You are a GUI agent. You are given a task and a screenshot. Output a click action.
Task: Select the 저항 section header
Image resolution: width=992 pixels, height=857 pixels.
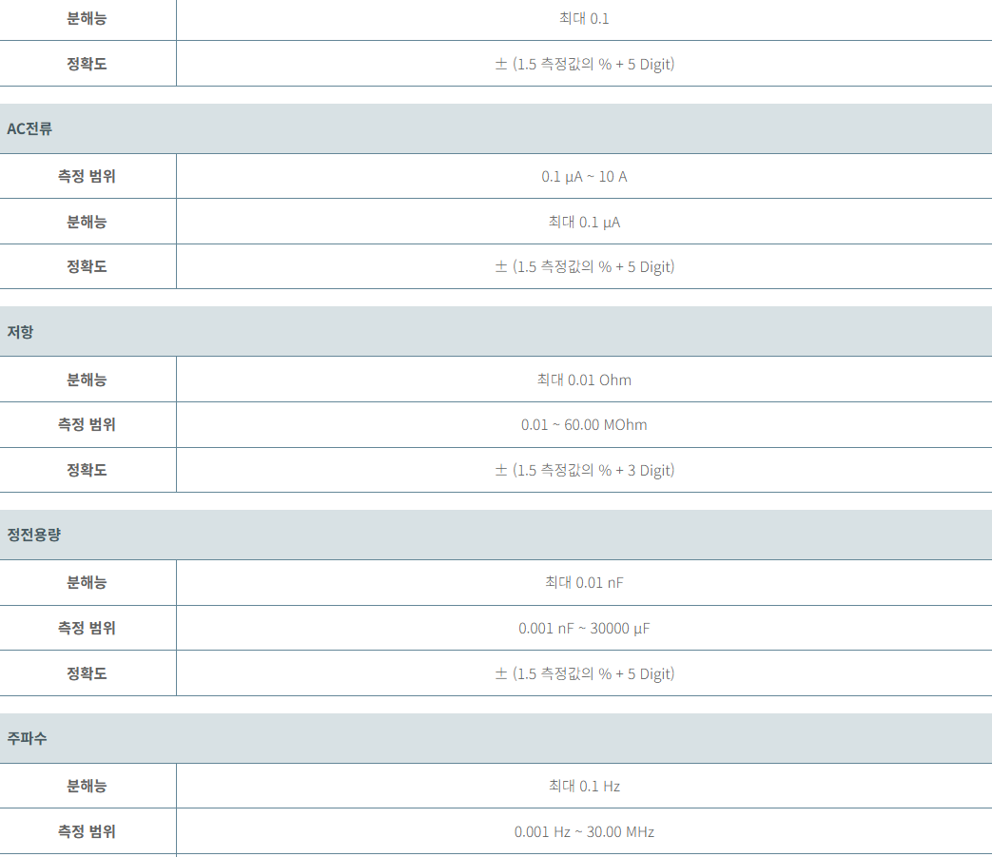[x=496, y=331]
